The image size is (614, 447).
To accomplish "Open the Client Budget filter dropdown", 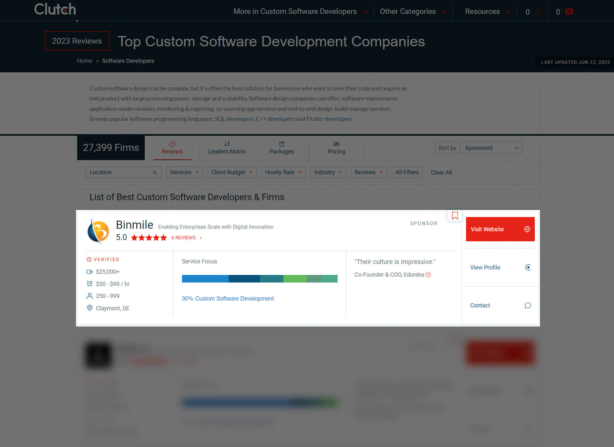I will point(232,172).
